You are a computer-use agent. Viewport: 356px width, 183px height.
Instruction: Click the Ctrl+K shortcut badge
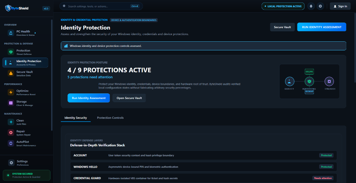point(135,6)
